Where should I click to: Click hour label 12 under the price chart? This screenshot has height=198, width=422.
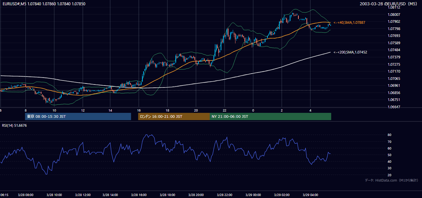83,110
